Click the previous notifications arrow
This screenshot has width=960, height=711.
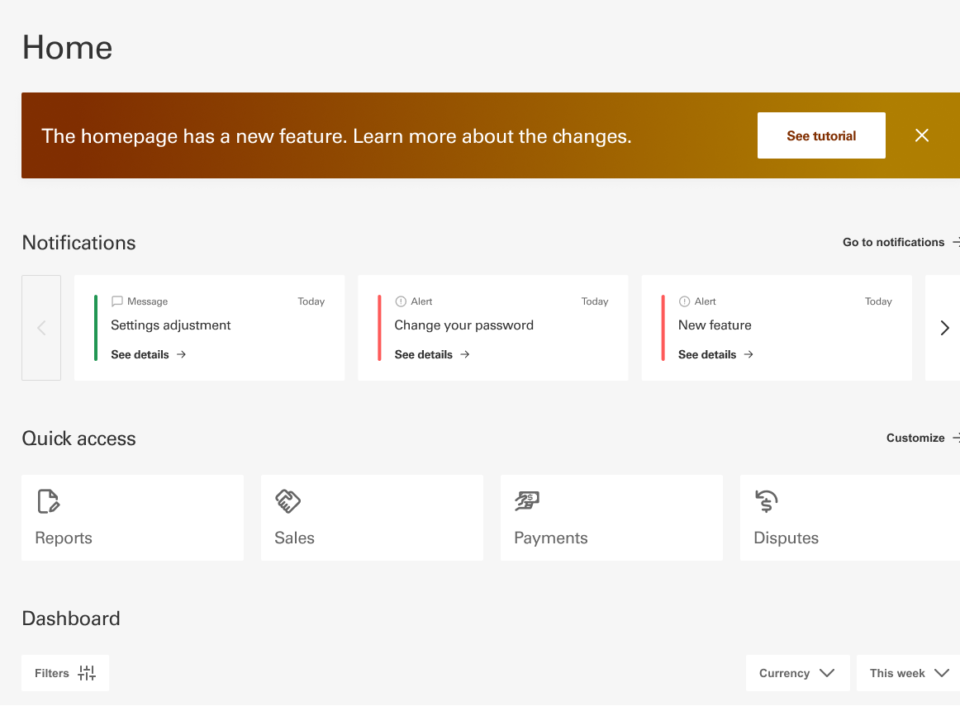[41, 328]
